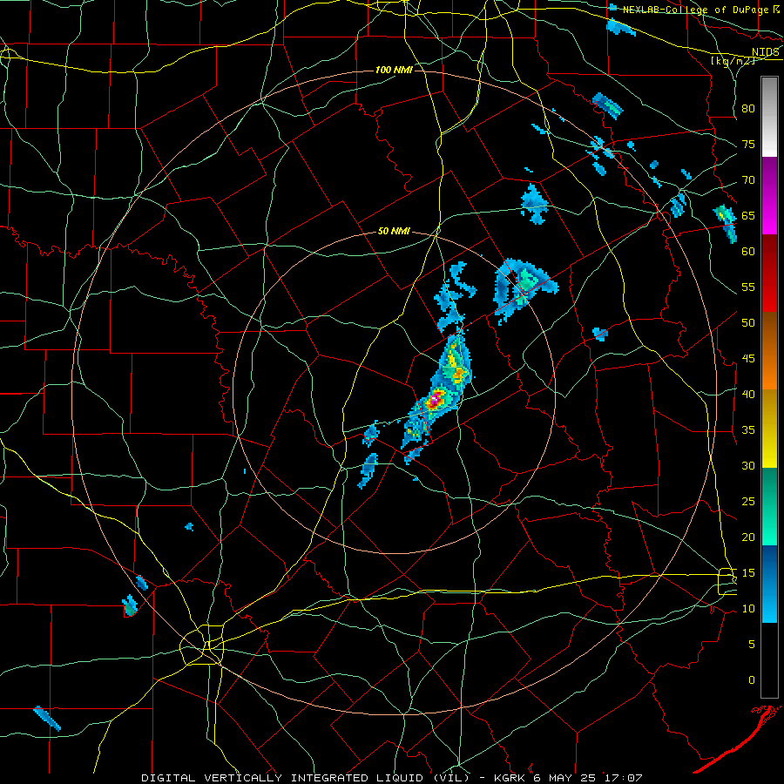Click the 50 NMI range ring label
The width and height of the screenshot is (784, 784).
pyautogui.click(x=394, y=231)
